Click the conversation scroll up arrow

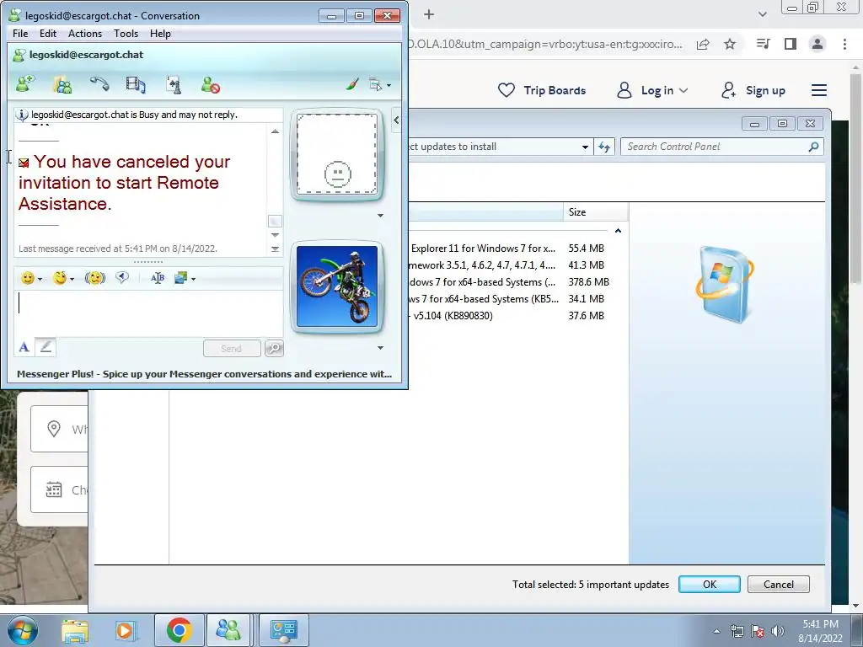(275, 131)
